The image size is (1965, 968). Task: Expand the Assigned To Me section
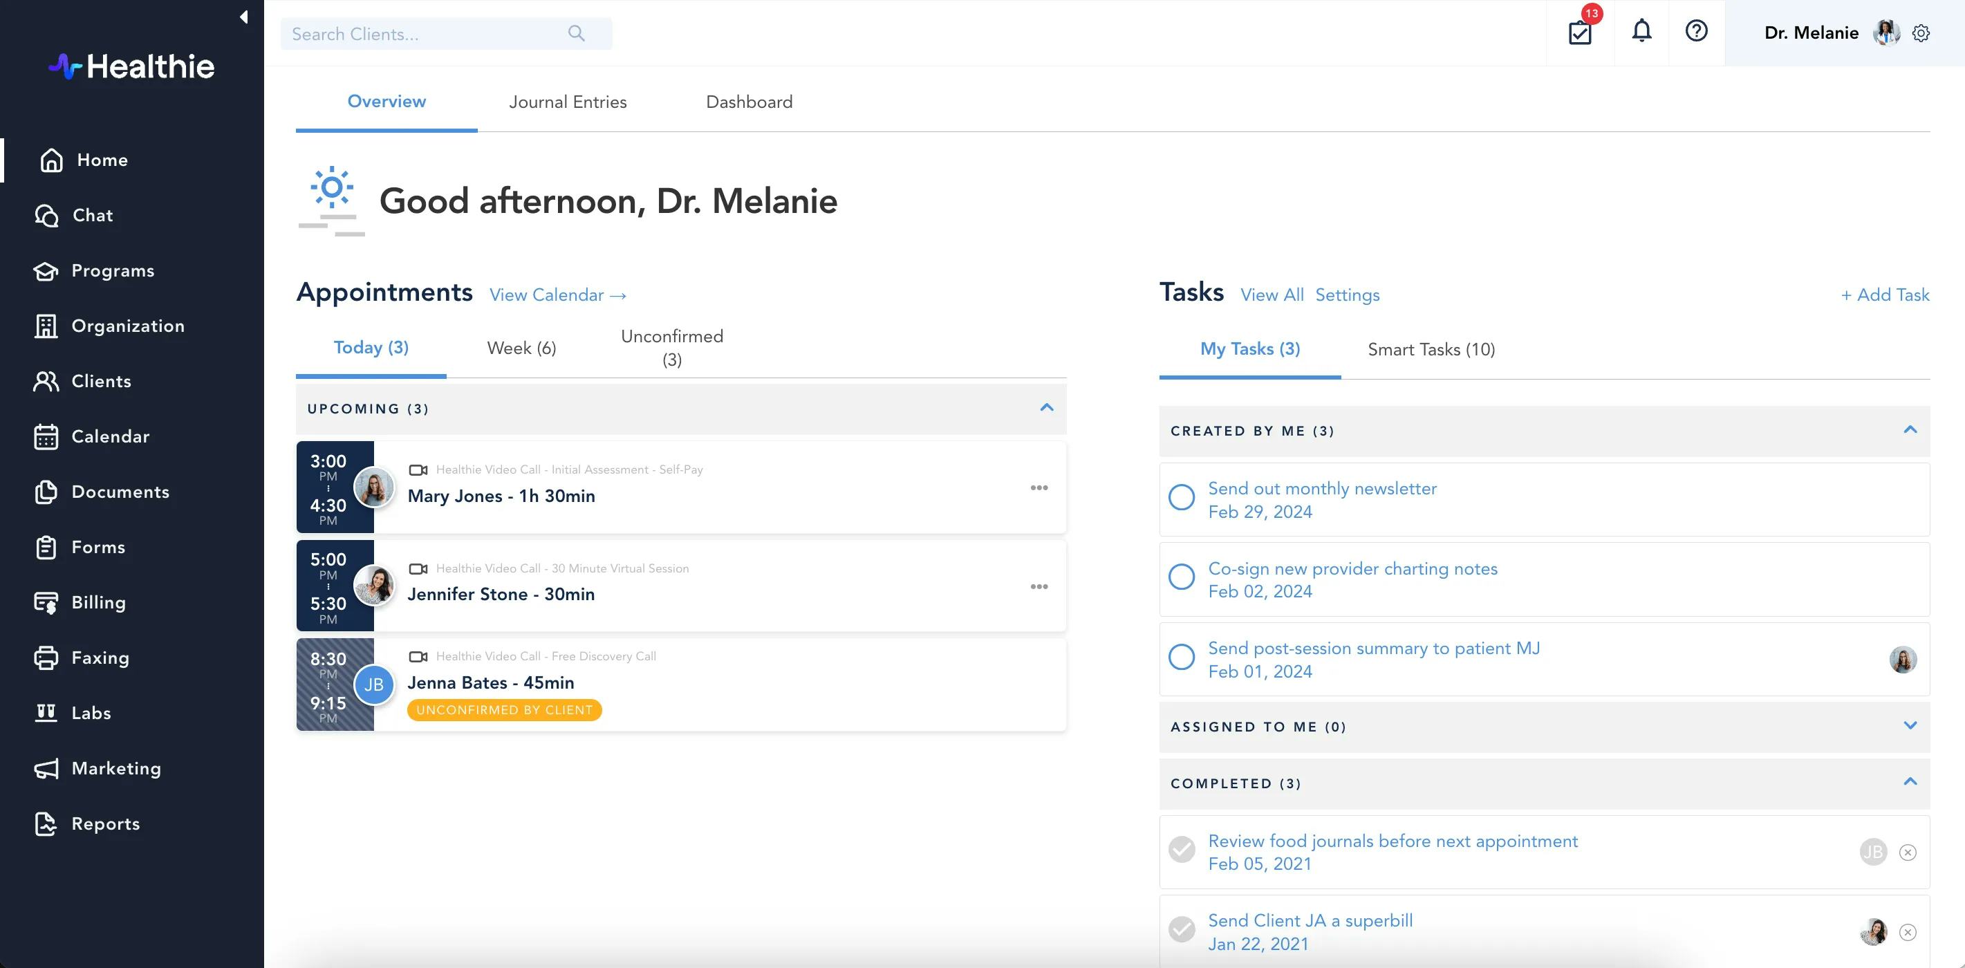[x=1909, y=725]
